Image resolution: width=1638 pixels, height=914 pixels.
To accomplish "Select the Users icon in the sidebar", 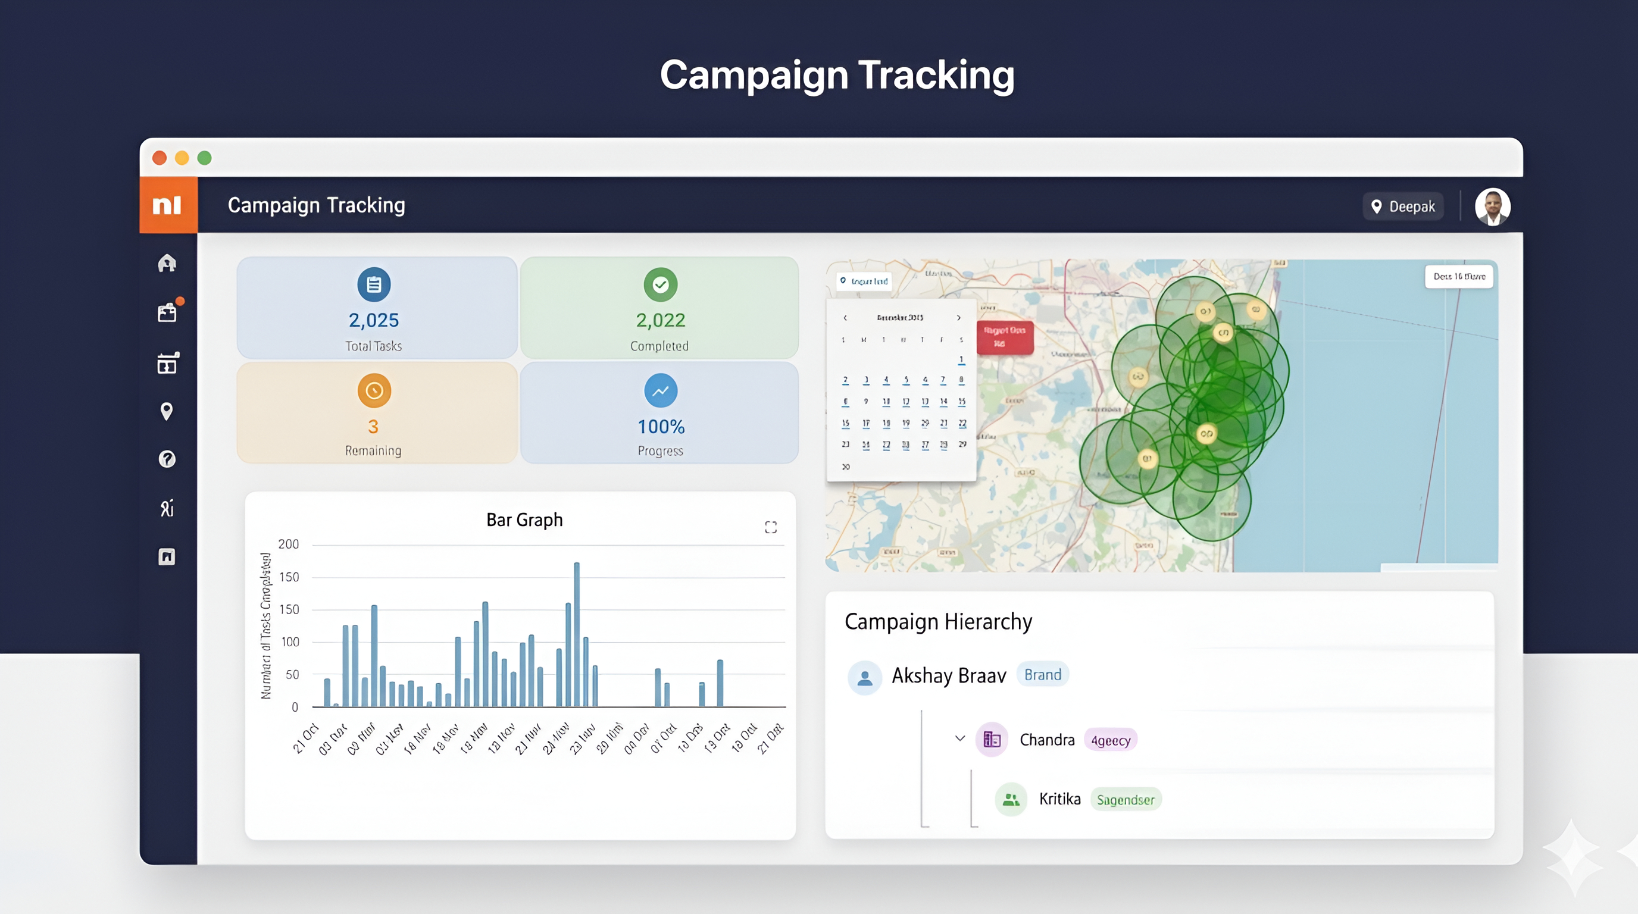I will (167, 507).
